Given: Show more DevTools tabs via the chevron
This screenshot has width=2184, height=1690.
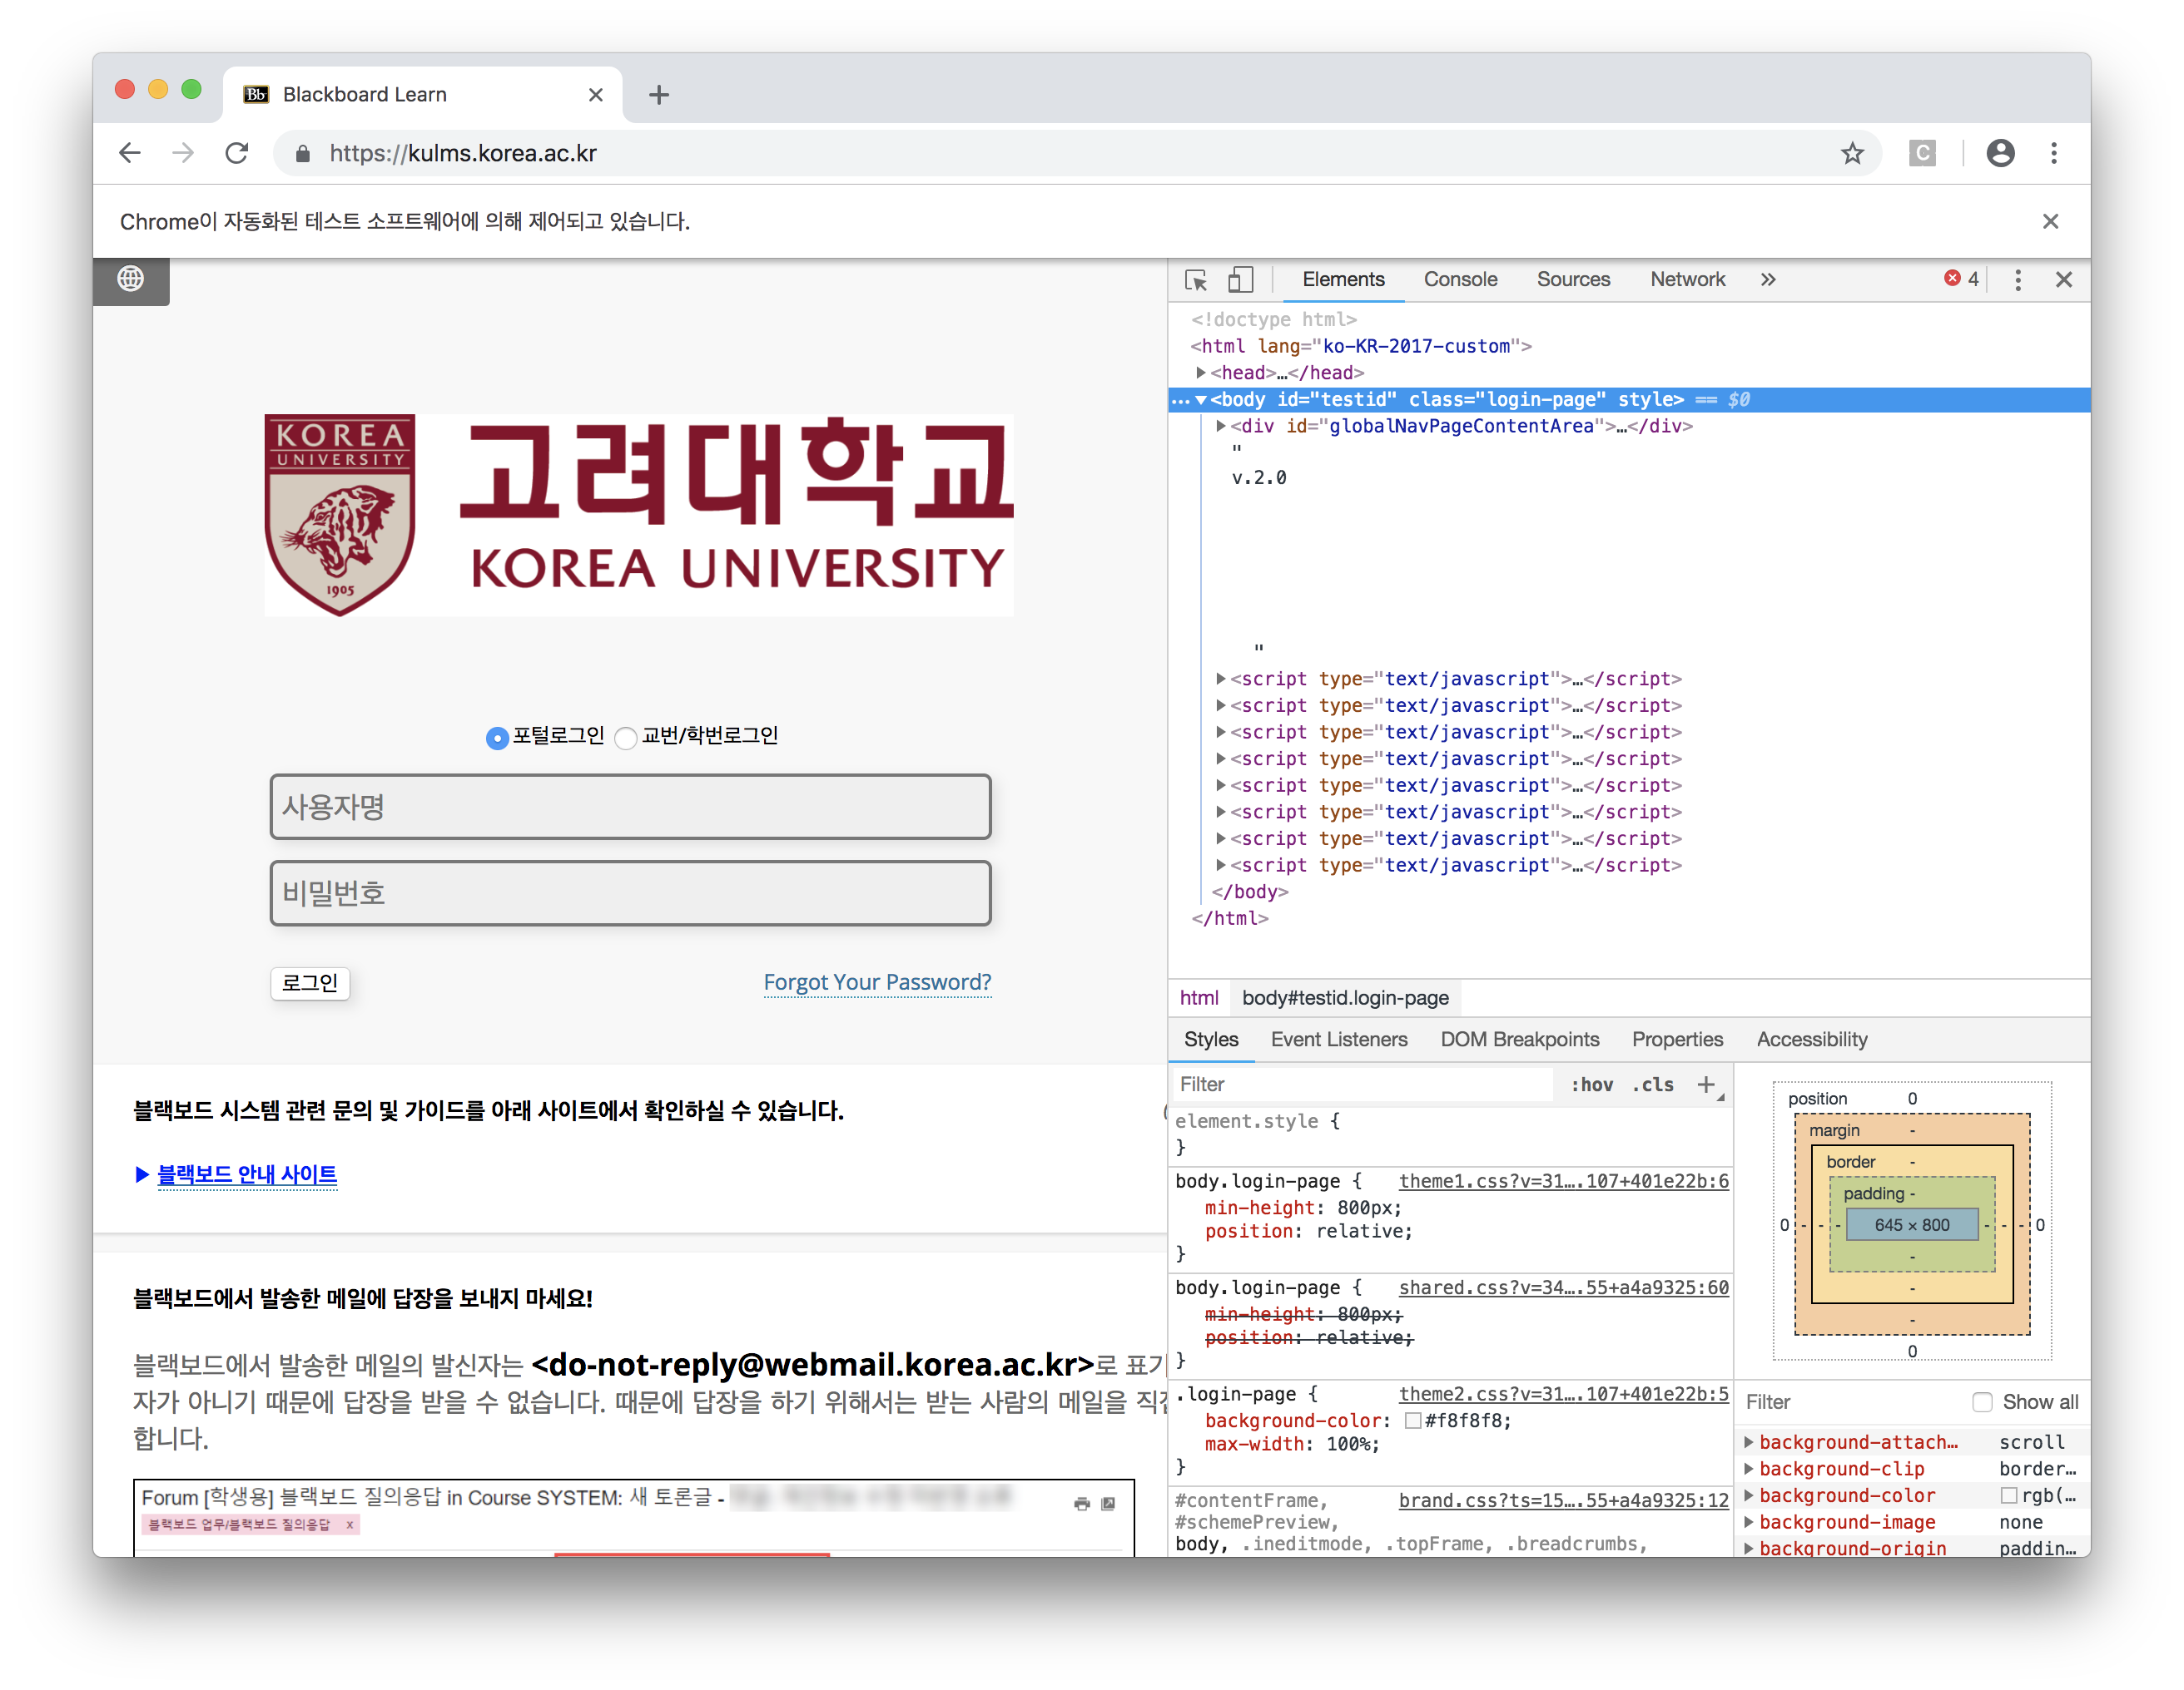Looking at the screenshot, I should 1768,279.
